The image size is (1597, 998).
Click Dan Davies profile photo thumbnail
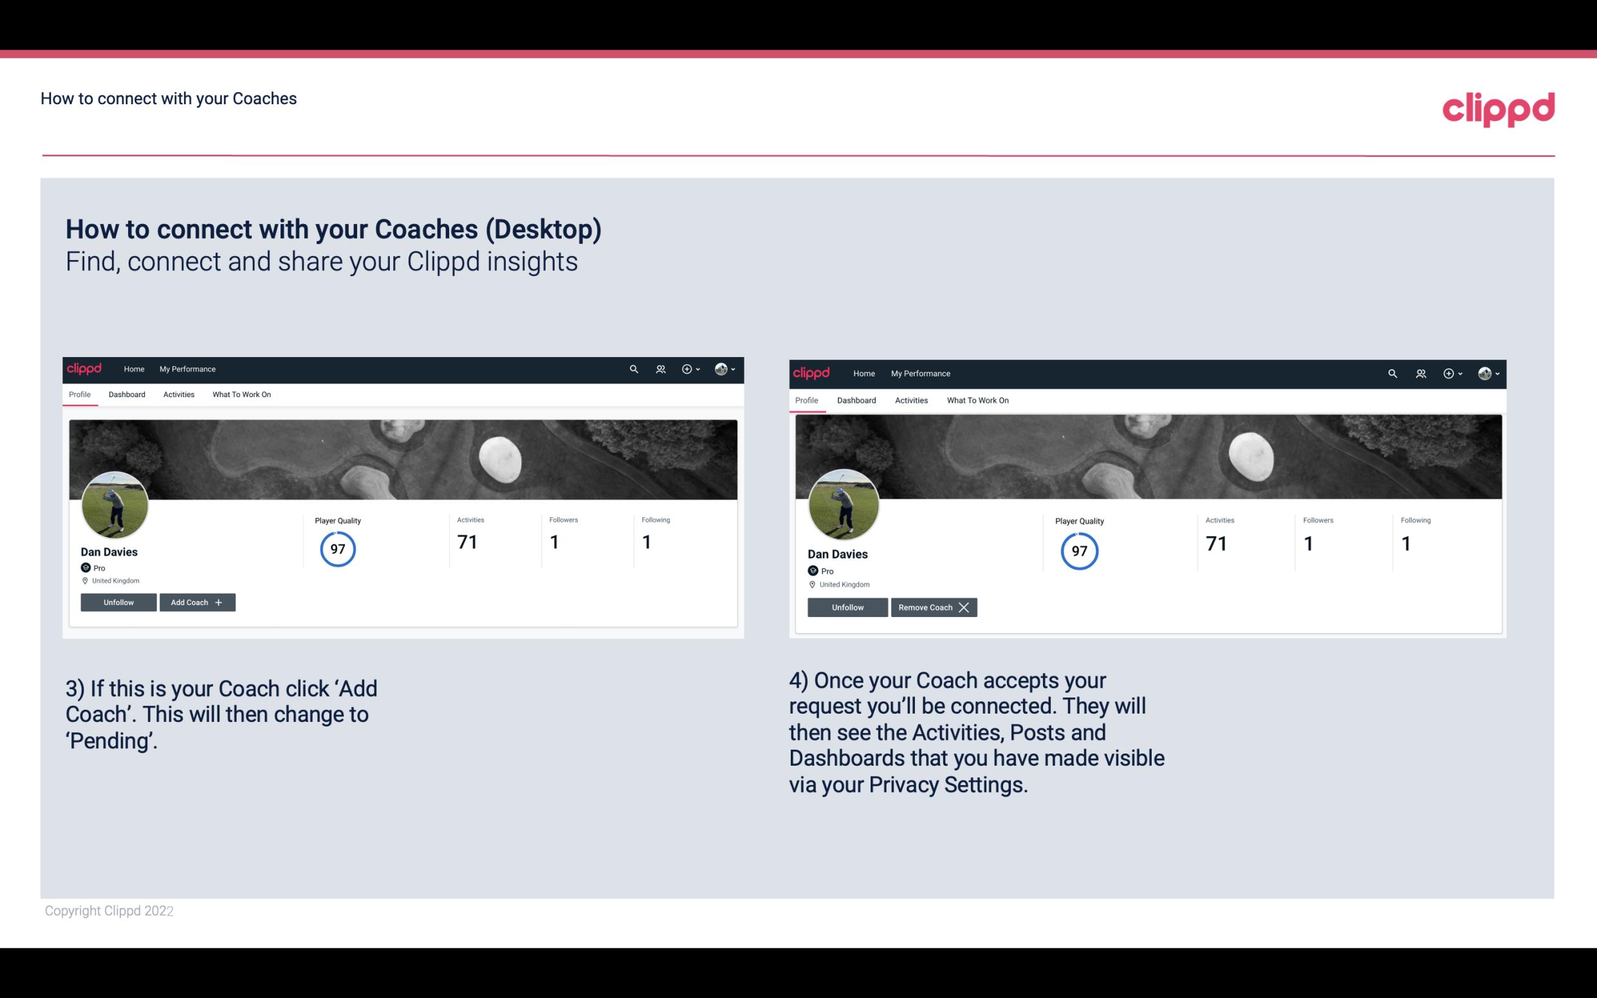(113, 501)
